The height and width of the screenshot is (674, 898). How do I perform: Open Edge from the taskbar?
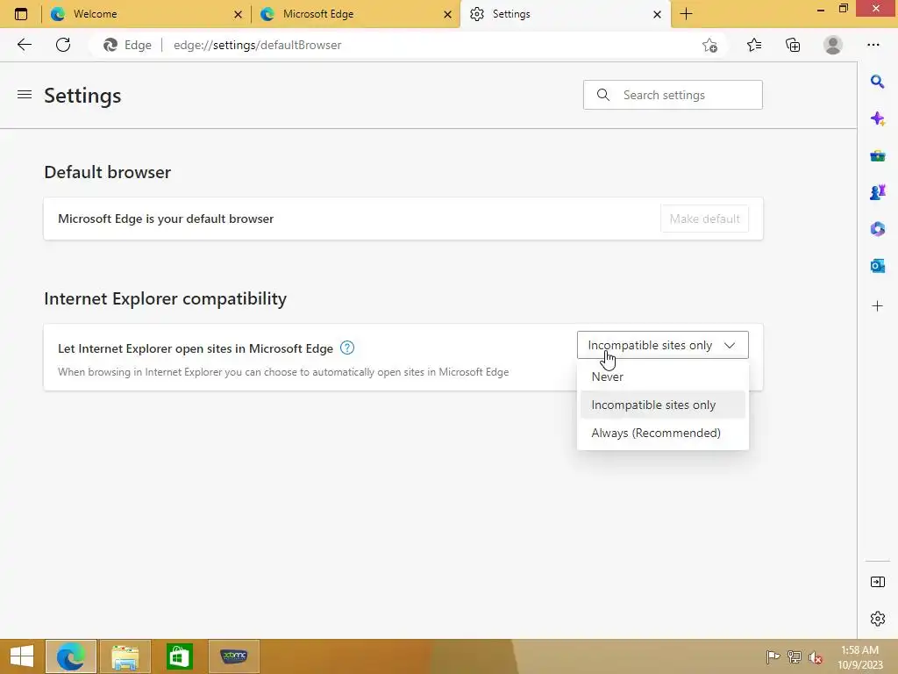coord(71,656)
